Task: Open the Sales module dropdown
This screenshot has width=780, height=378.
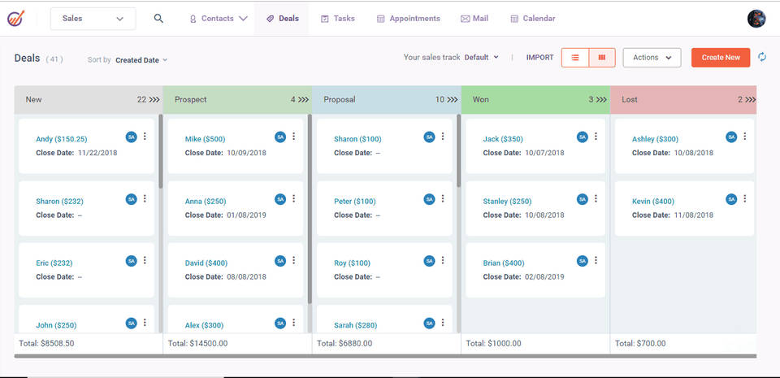Action: click(x=93, y=18)
